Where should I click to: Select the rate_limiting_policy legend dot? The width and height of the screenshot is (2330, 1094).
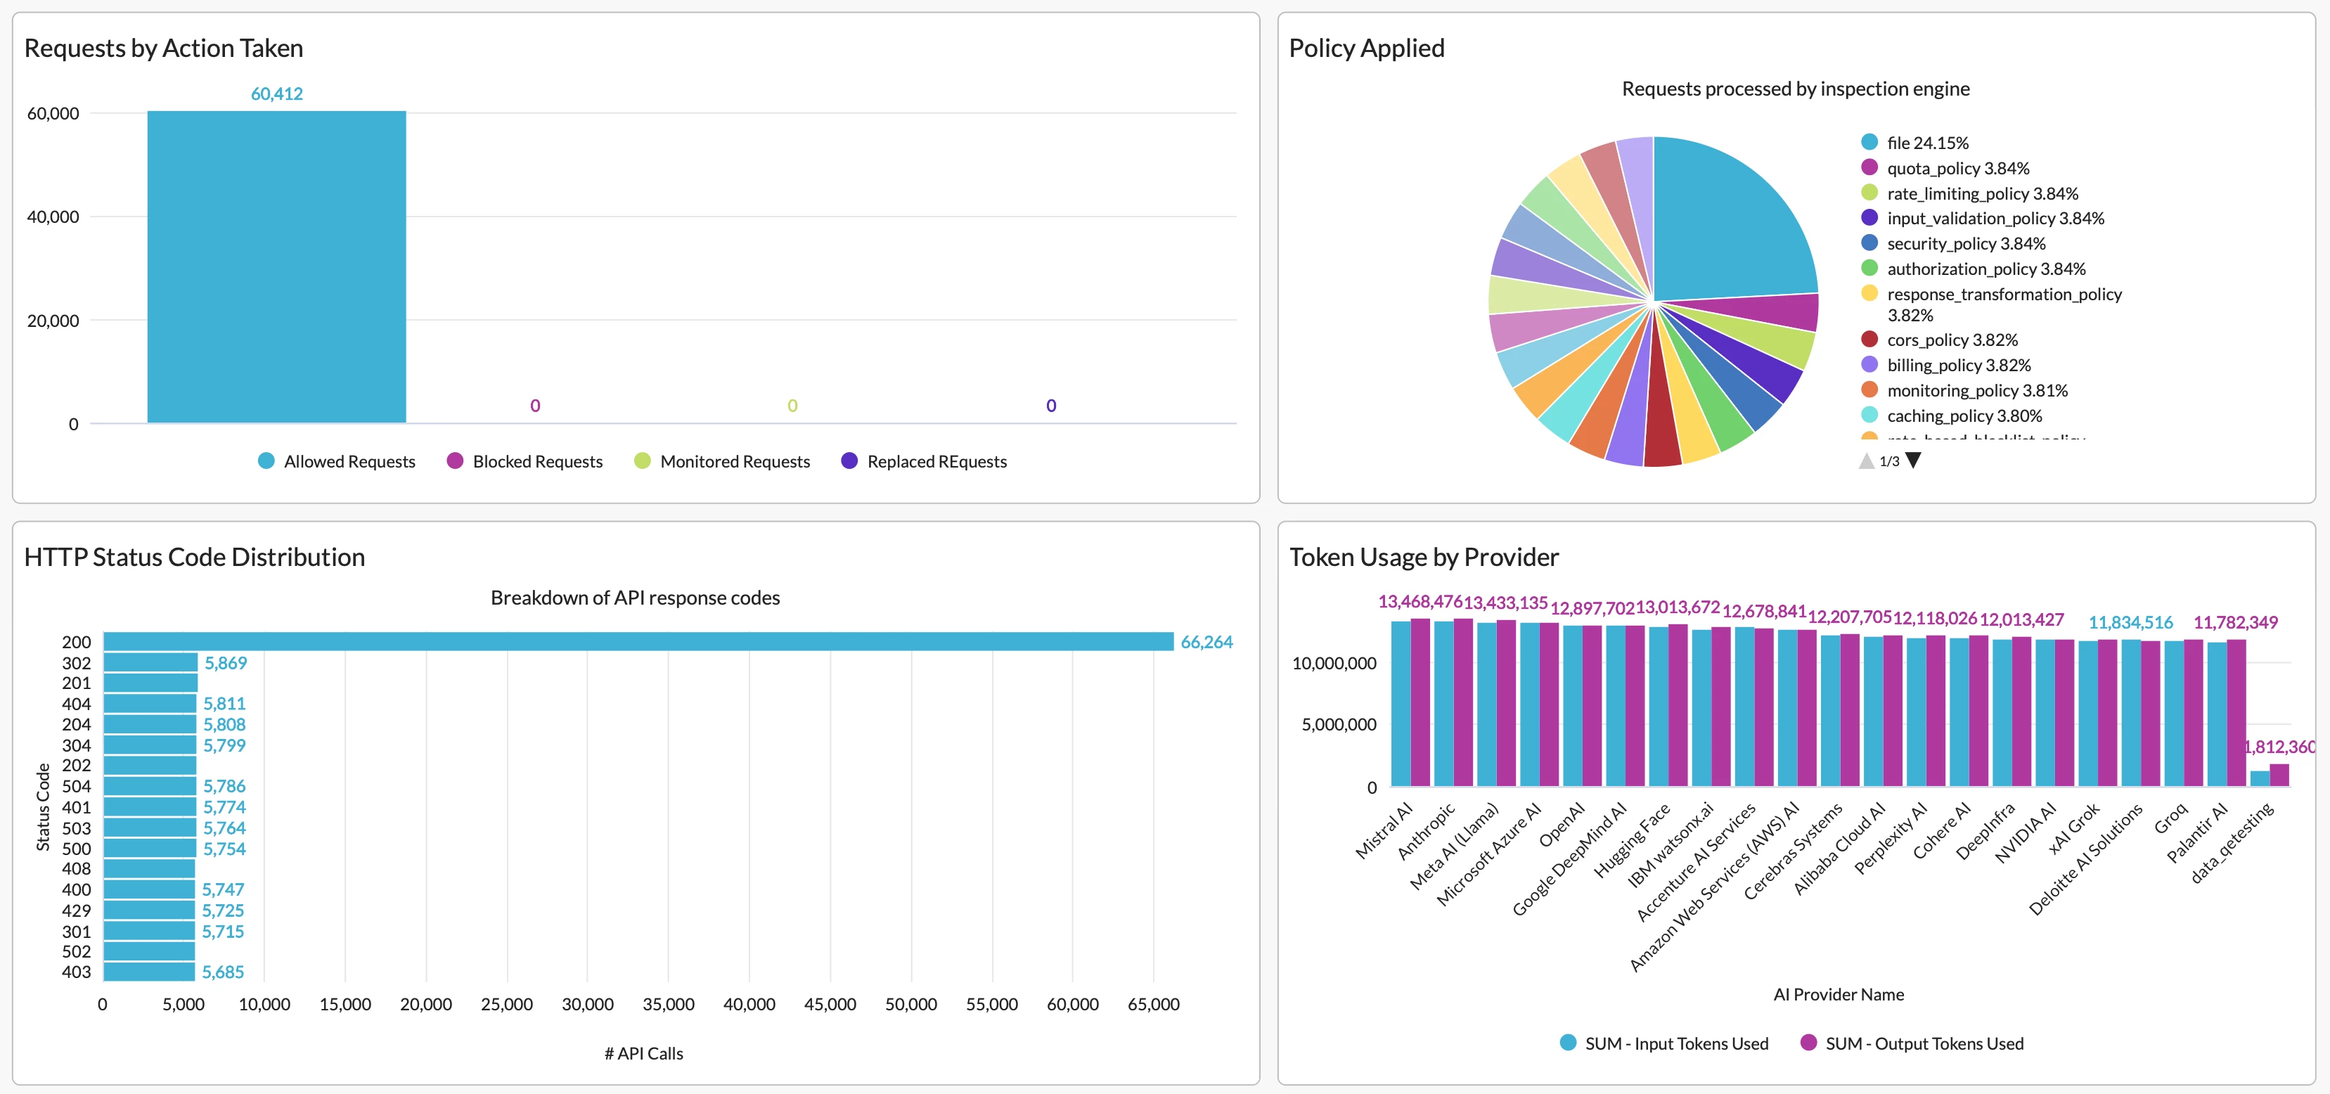click(x=1869, y=193)
